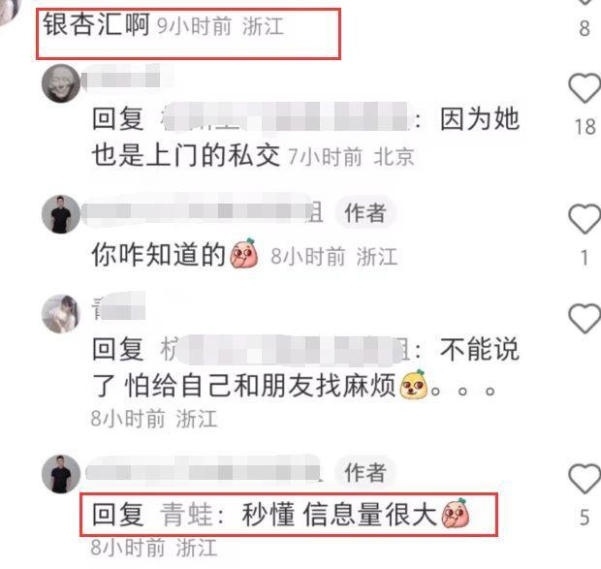
Task: Tap the 作者 badge on the first author comment
Action: point(365,213)
